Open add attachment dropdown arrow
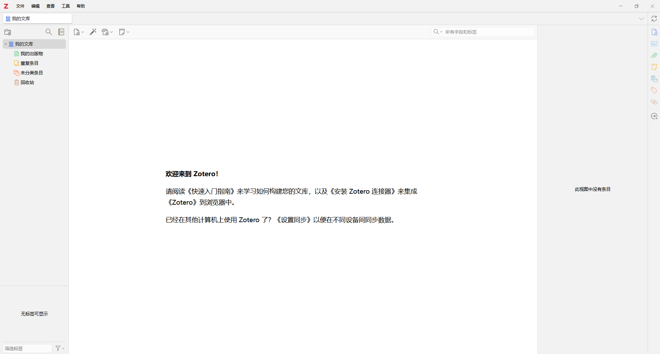The image size is (660, 354). point(111,32)
